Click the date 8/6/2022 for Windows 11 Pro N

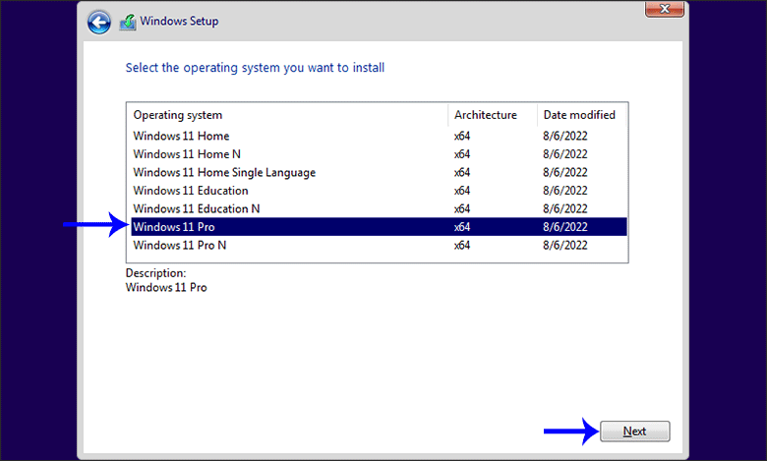565,245
